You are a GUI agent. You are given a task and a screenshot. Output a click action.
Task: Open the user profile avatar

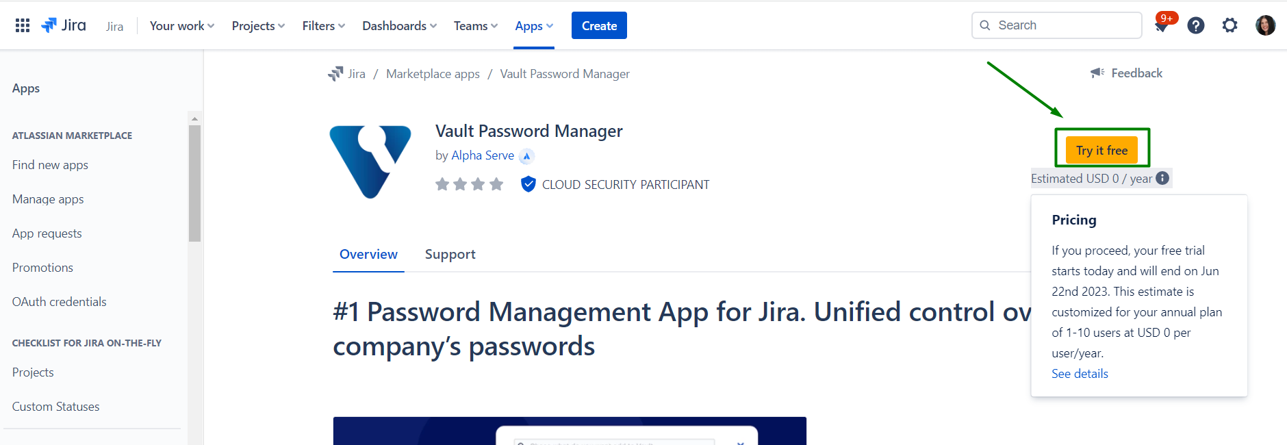pyautogui.click(x=1265, y=25)
